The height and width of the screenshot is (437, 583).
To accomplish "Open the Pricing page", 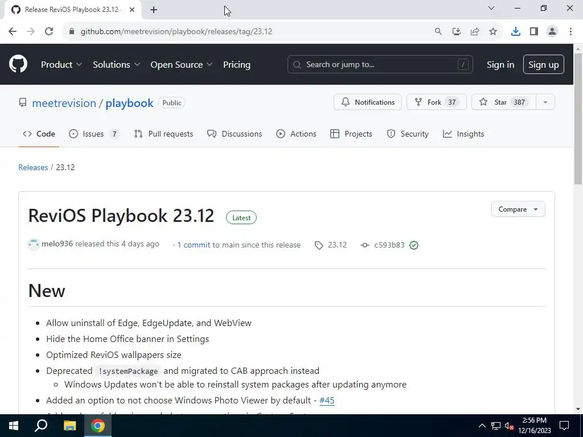I will [x=236, y=65].
